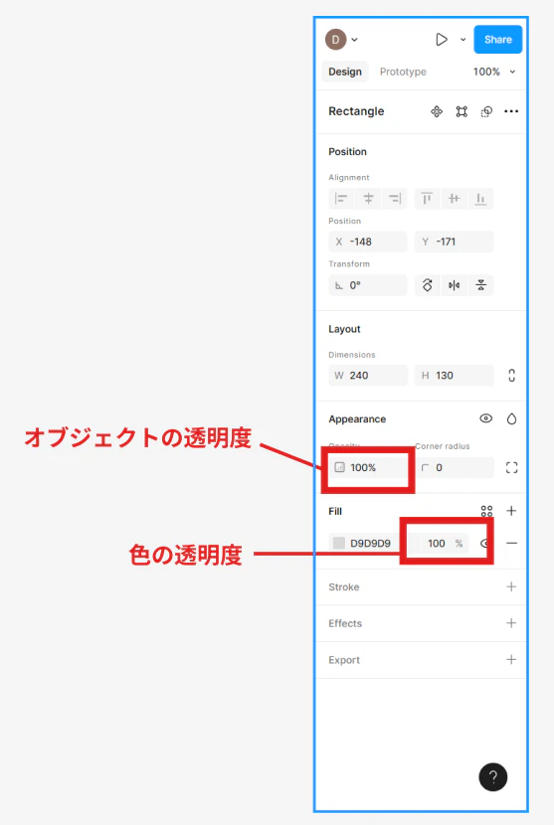The width and height of the screenshot is (554, 825).
Task: Align vertical centers icon
Action: point(454,199)
